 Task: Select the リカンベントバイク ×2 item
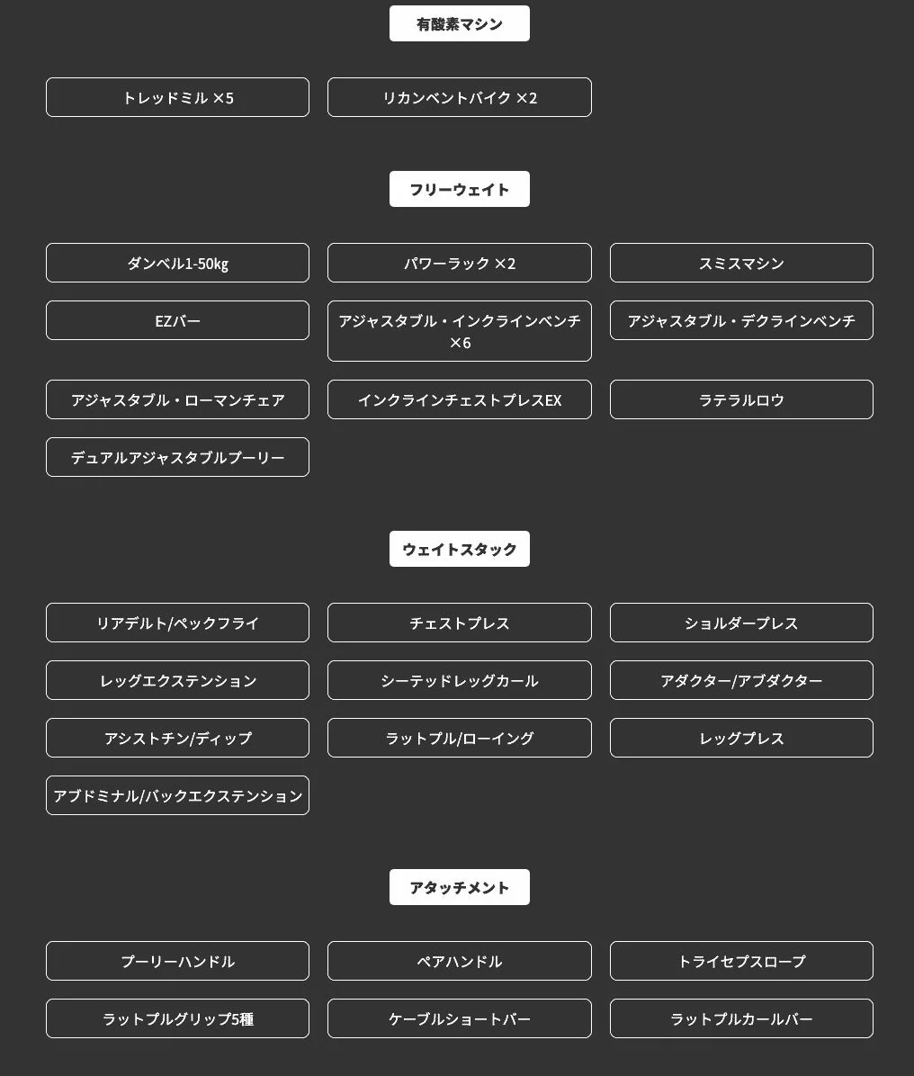tap(460, 97)
